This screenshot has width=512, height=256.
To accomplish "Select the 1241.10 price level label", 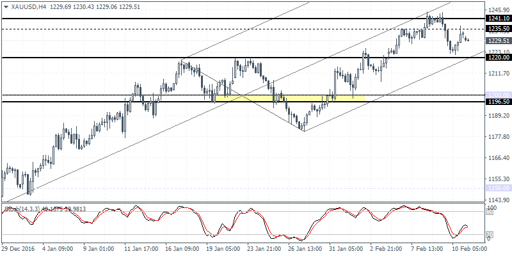I will tap(497, 20).
